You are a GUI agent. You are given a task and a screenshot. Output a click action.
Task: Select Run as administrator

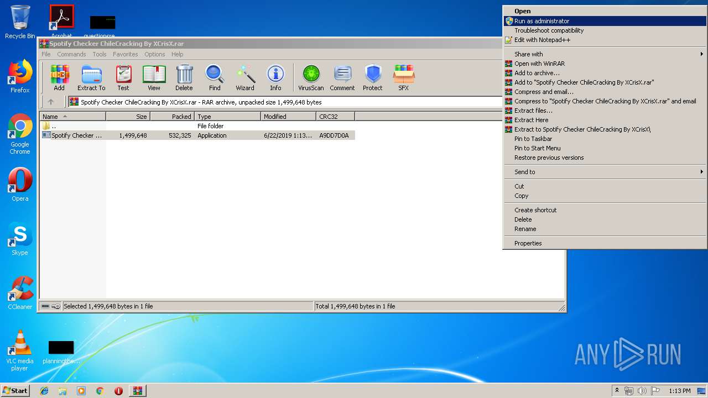[x=605, y=21]
